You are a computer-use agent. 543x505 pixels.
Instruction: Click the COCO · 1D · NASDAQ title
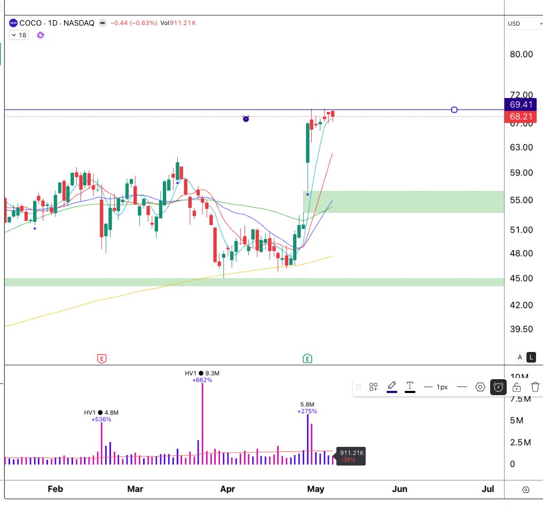pos(57,23)
